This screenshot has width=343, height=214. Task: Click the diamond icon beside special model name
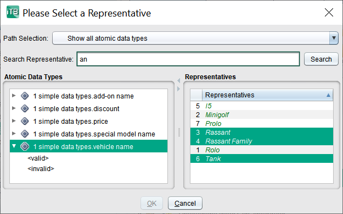tap(25, 134)
